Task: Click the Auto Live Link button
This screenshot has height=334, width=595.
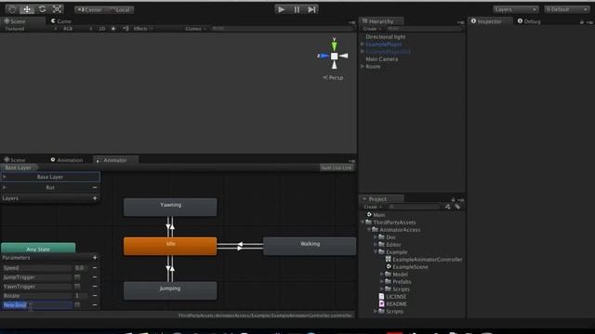Action: [x=337, y=168]
